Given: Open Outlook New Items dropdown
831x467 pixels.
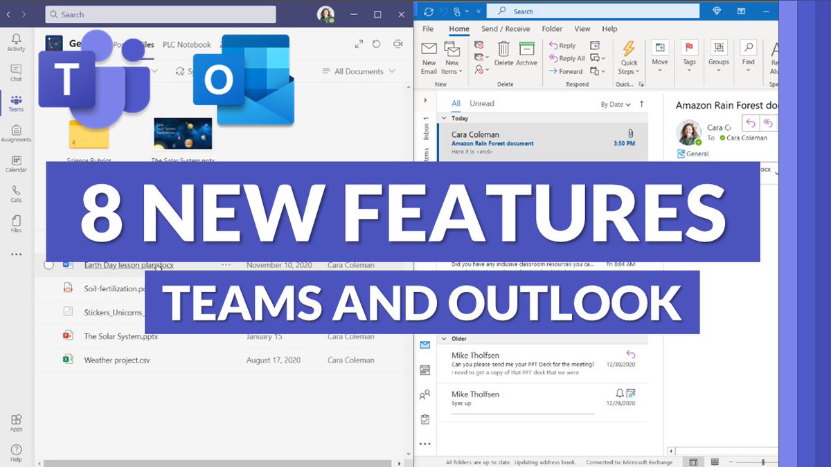Looking at the screenshot, I should (452, 58).
